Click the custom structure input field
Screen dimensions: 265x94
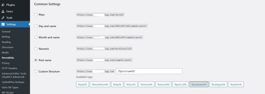[x=149, y=71]
